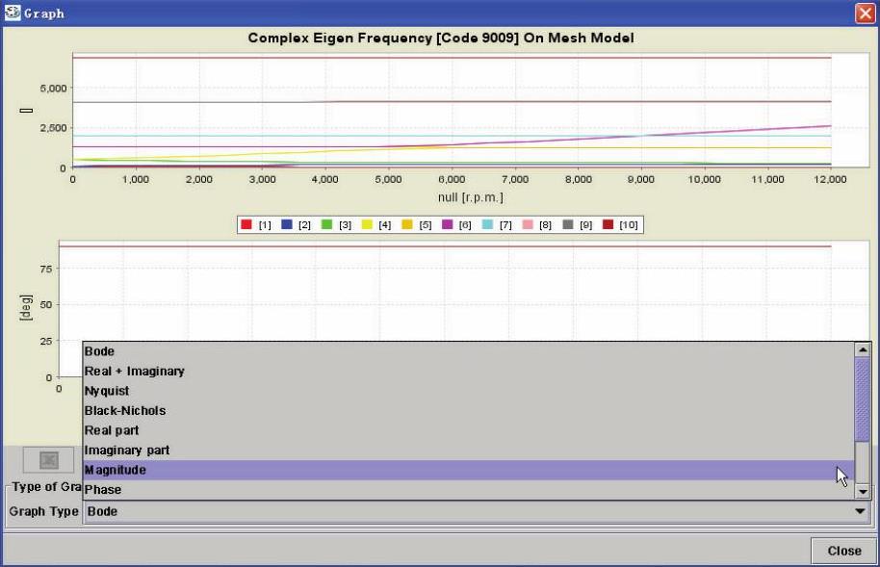Click the red legend swatch for series [1]

[x=246, y=225]
